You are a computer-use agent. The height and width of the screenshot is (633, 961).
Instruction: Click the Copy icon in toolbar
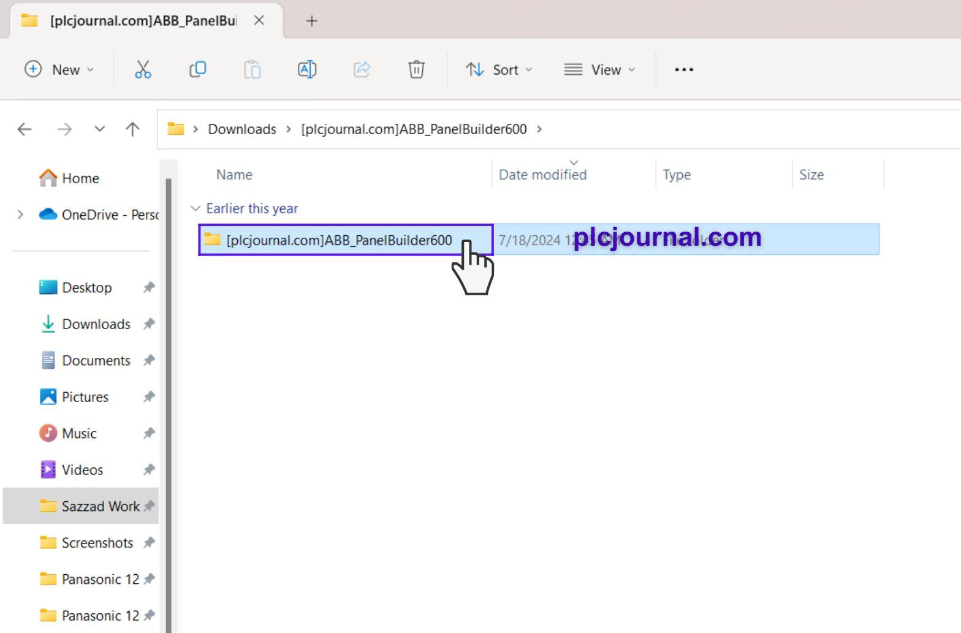click(x=197, y=69)
